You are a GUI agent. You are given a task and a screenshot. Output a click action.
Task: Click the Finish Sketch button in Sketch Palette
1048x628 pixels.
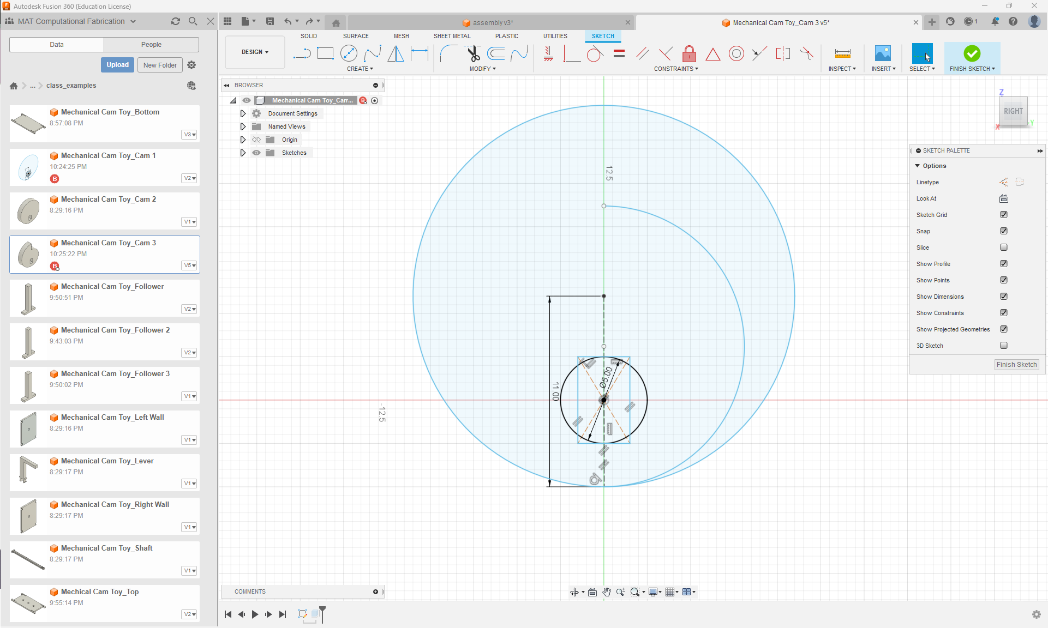(1016, 365)
